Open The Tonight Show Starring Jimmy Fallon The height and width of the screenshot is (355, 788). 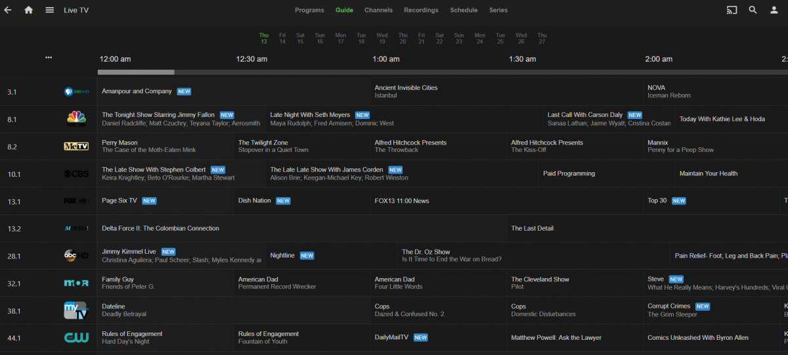[x=181, y=119]
